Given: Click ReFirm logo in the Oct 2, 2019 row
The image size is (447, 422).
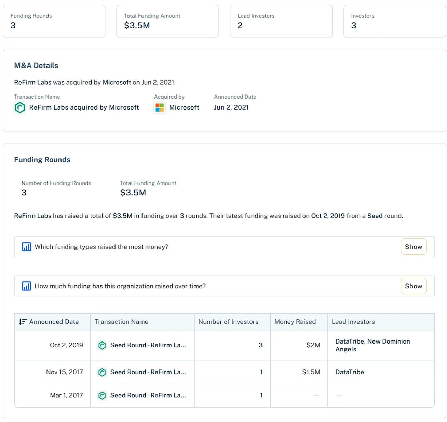Looking at the screenshot, I should (102, 345).
